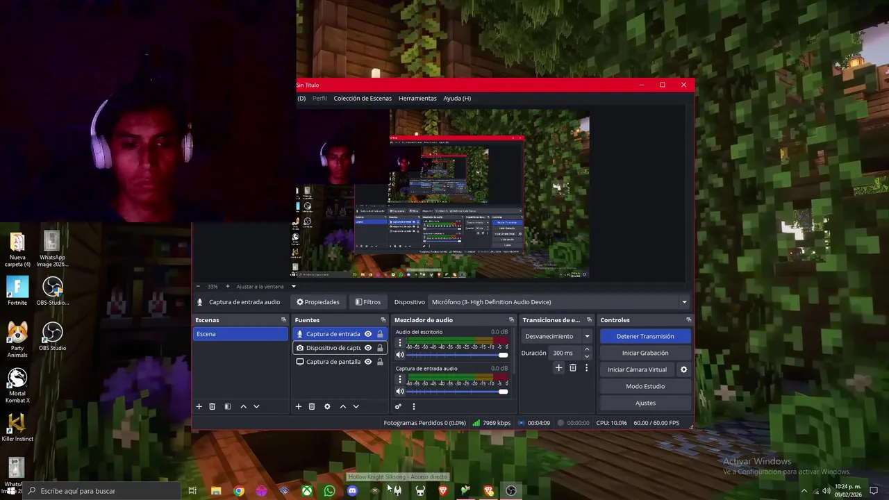Pop out the Mezclador de audio dock
The image size is (889, 500).
[x=511, y=320]
